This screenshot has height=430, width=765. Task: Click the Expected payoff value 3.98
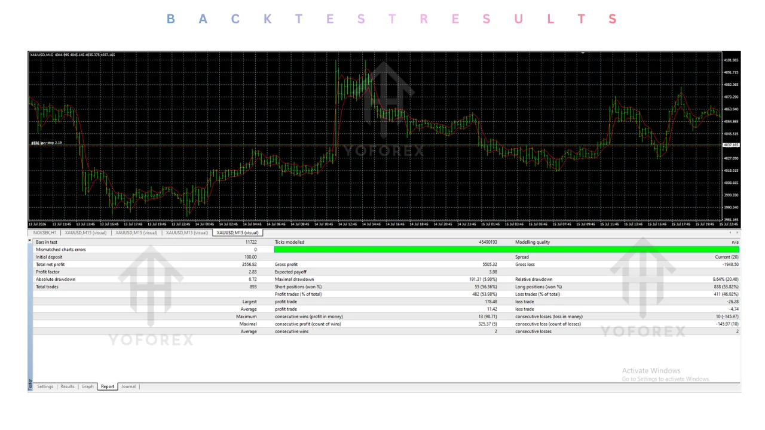(x=493, y=272)
